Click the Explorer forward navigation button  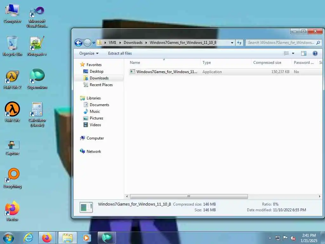pos(87,43)
